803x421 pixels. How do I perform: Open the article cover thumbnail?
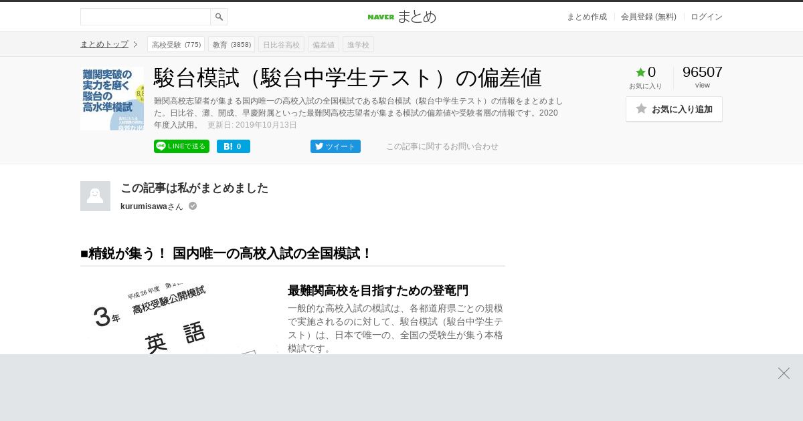click(112, 98)
